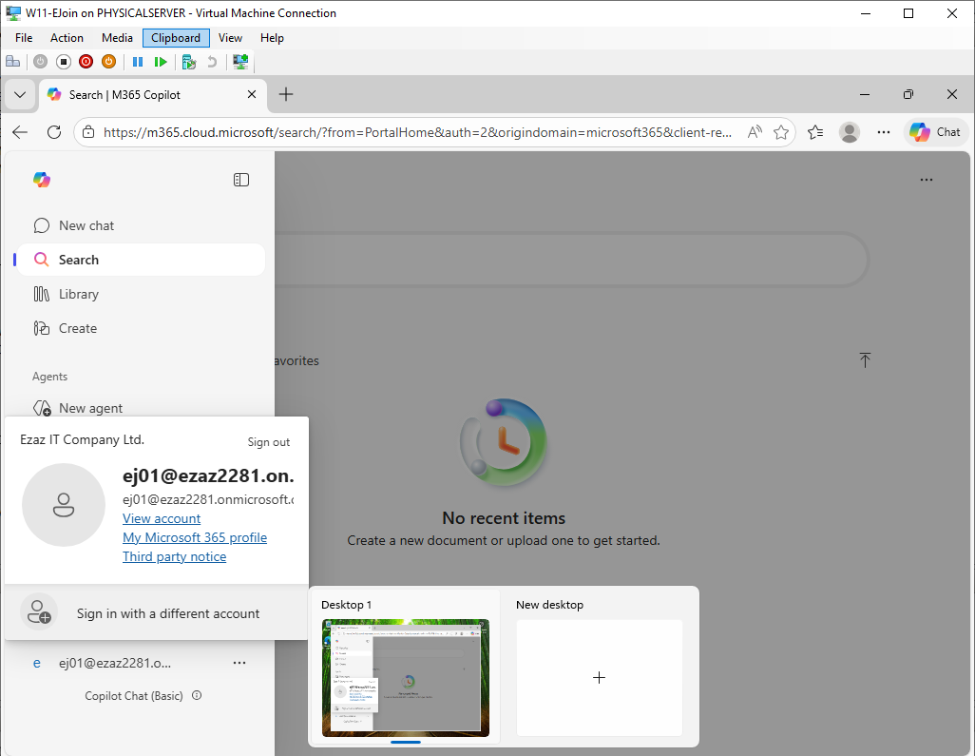This screenshot has width=975, height=756.
Task: Click the Copilot search input box
Action: (x=570, y=260)
